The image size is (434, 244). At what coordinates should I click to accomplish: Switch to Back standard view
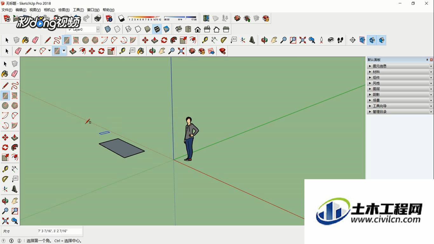click(217, 29)
